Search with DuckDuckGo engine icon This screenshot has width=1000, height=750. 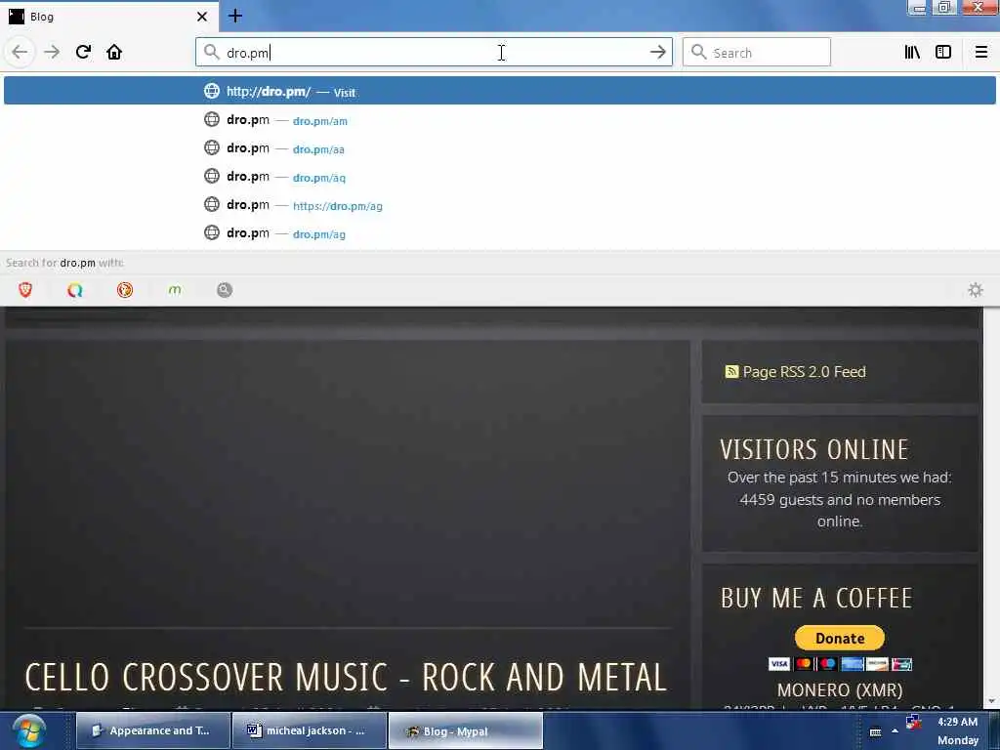click(x=125, y=290)
